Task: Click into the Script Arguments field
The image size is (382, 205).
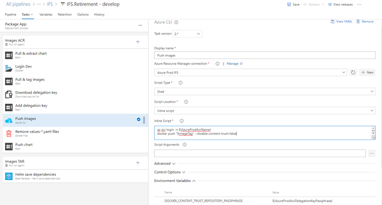Action: (260, 153)
